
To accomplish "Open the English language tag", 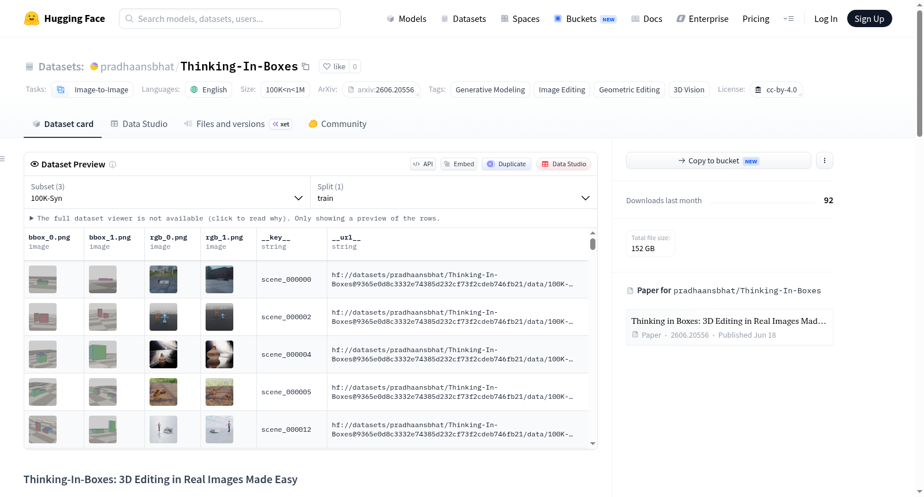I will [x=208, y=89].
